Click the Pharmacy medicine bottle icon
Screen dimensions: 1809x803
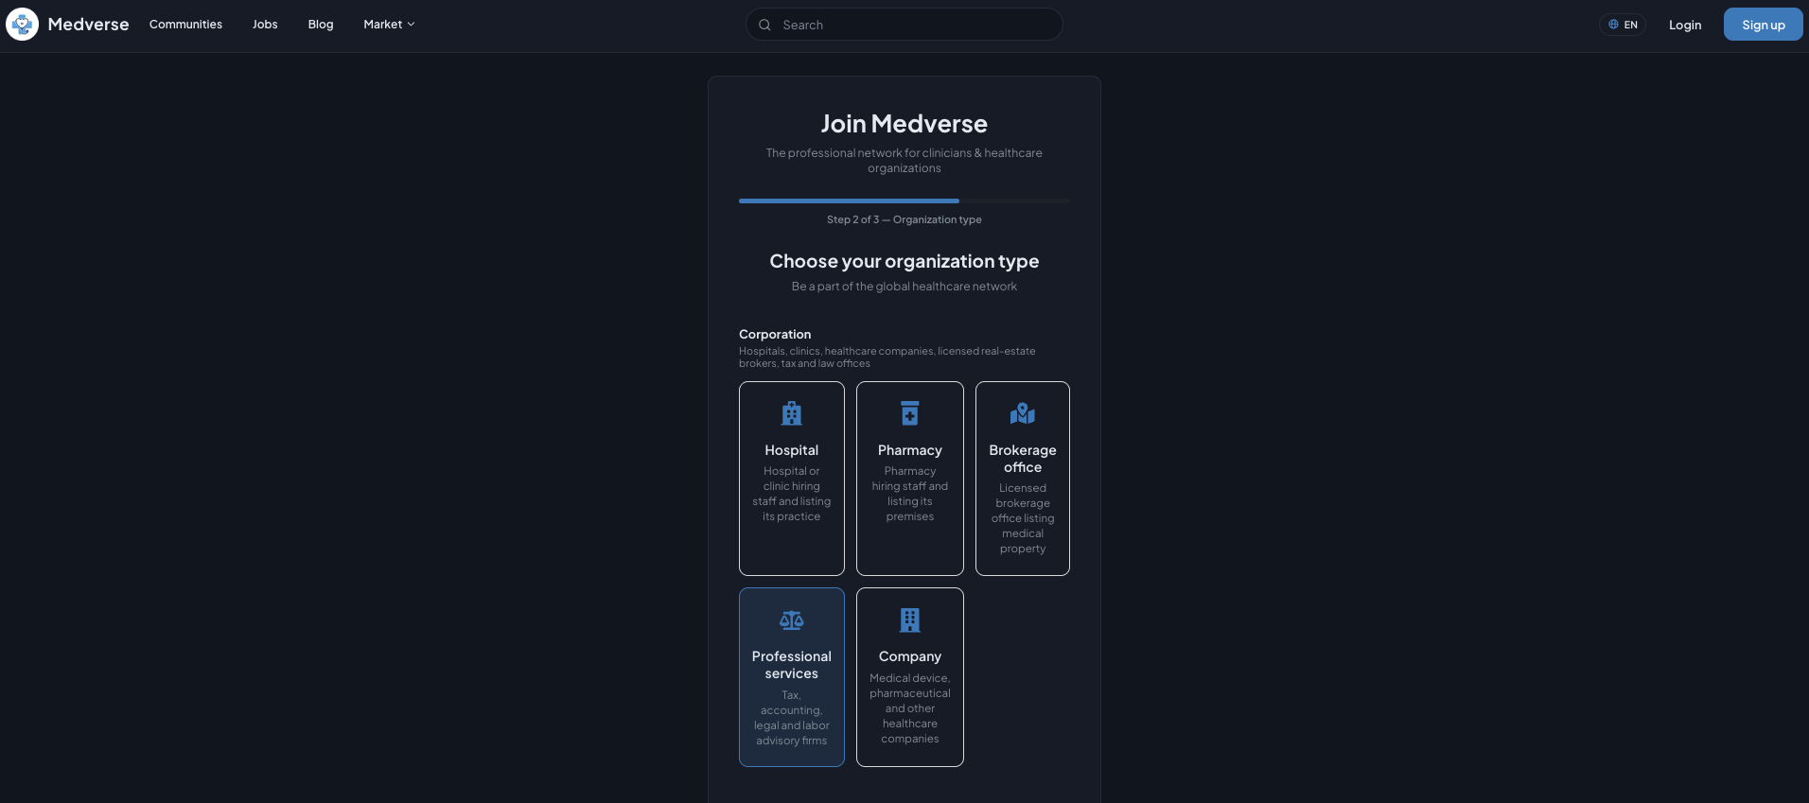(910, 413)
